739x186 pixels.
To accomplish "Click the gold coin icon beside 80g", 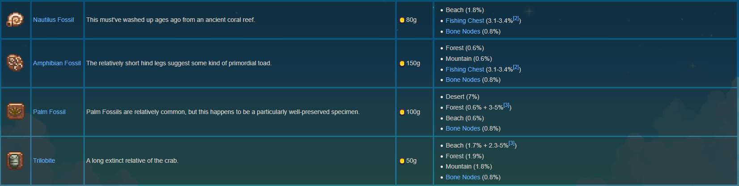I will (402, 20).
